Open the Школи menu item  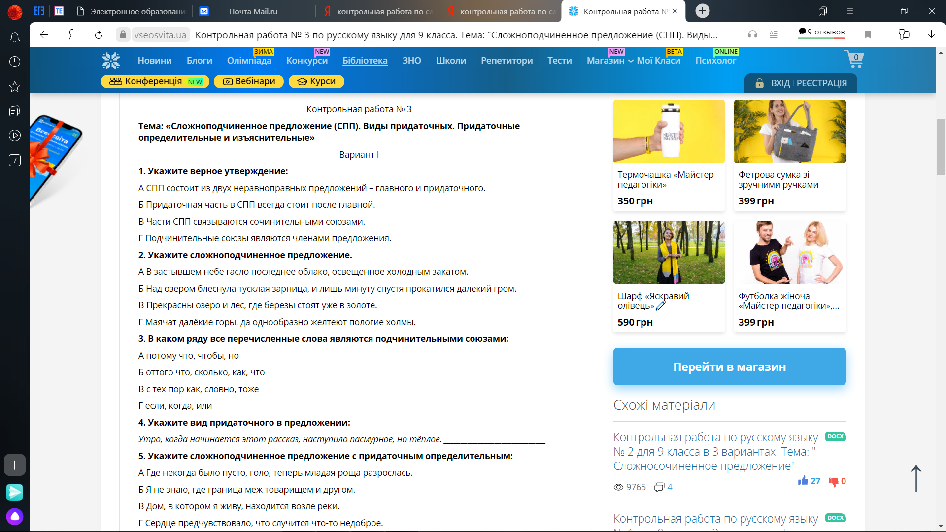coord(451,61)
